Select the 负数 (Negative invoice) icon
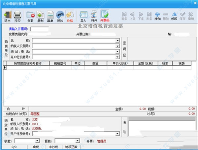The image size is (198, 150). click(x=31, y=15)
